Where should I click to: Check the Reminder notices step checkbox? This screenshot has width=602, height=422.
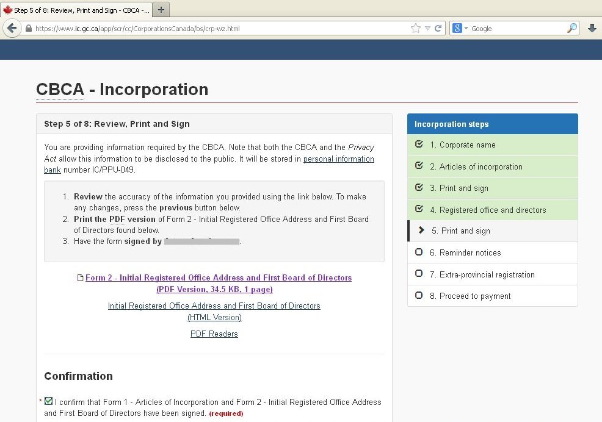(x=419, y=252)
